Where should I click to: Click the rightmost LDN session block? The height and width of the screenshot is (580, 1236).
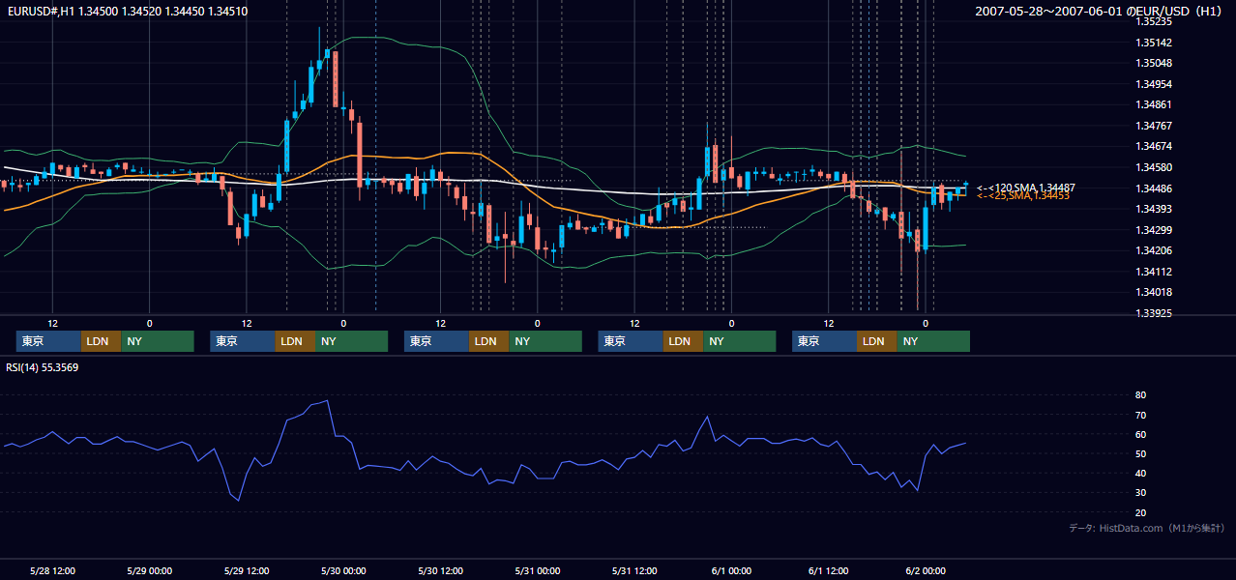coord(876,341)
